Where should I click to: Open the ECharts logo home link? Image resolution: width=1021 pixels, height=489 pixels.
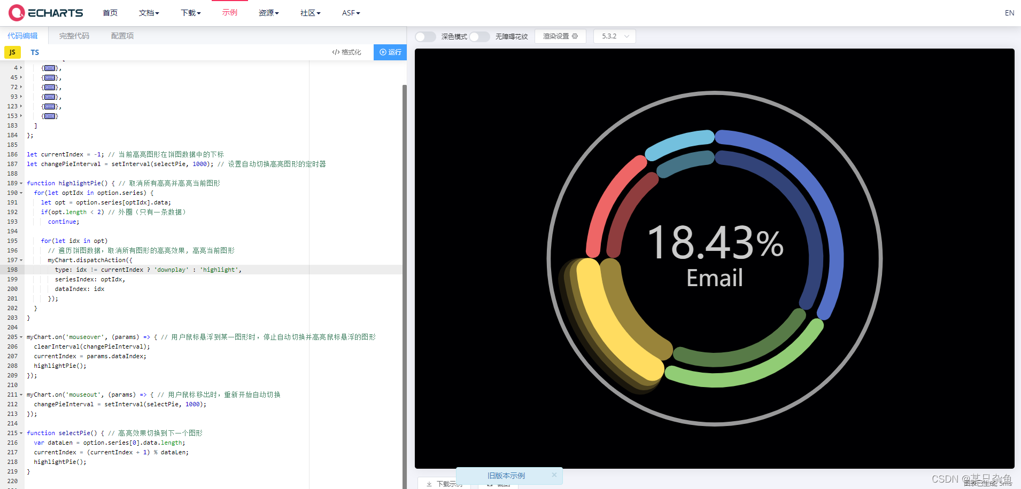(x=46, y=13)
